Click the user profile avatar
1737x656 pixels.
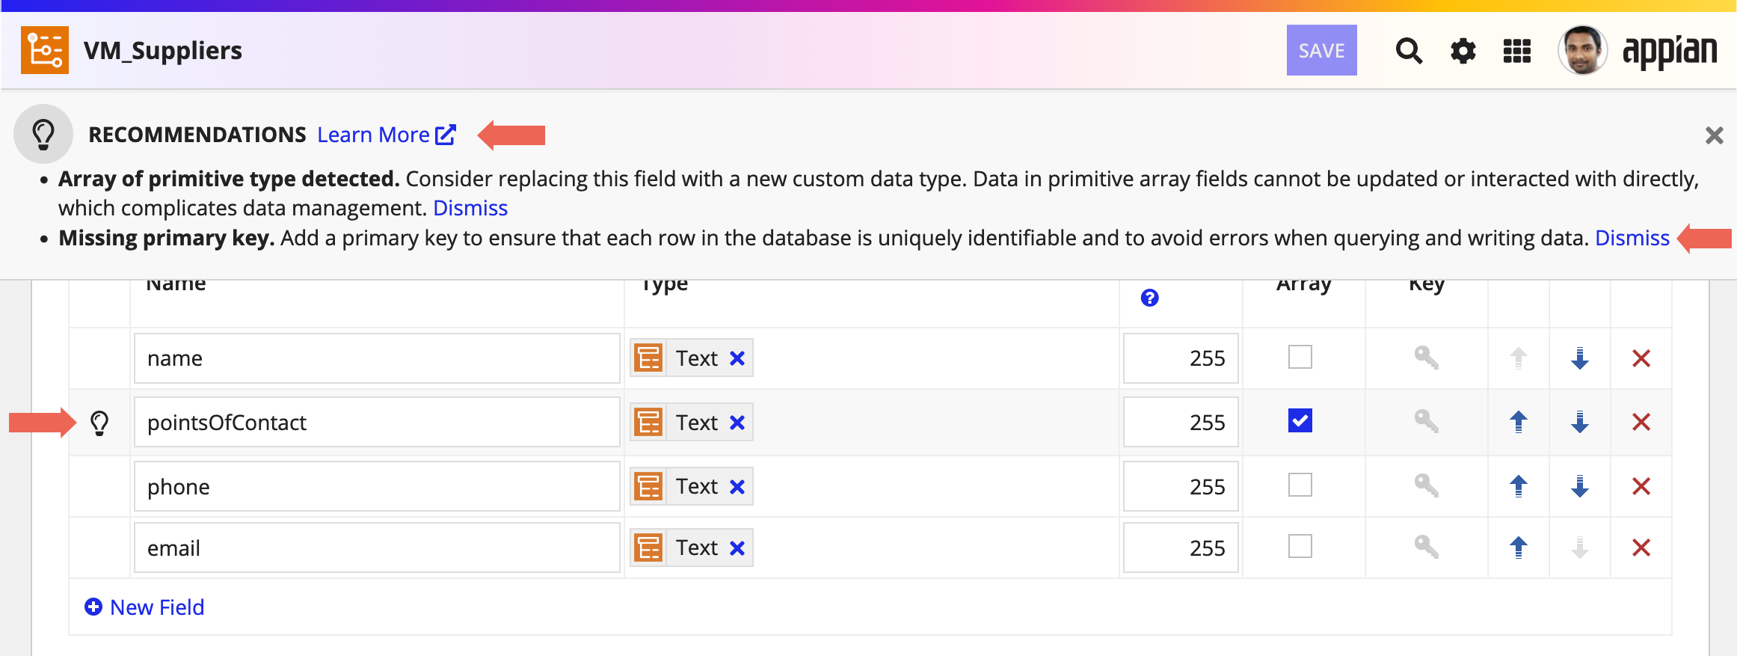(x=1582, y=50)
